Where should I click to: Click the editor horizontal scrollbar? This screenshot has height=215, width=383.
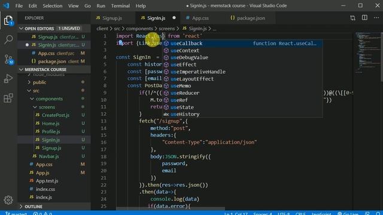(171, 209)
